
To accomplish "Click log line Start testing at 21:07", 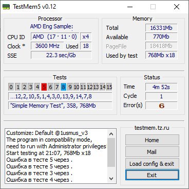I will pyautogui.click(x=48, y=153).
